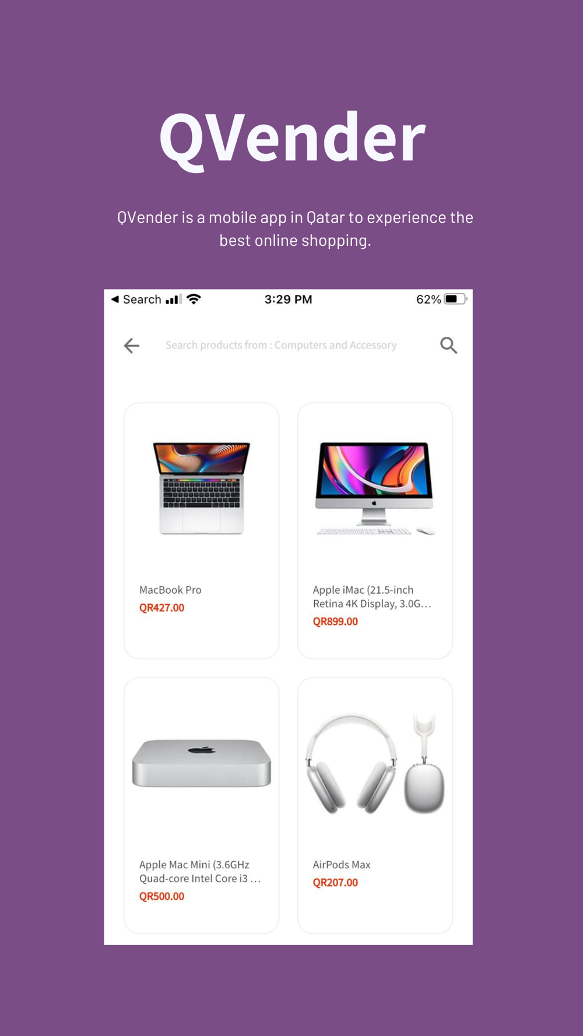The height and width of the screenshot is (1036, 583).
Task: Tap the 3:29 PM clock
Action: 288,299
